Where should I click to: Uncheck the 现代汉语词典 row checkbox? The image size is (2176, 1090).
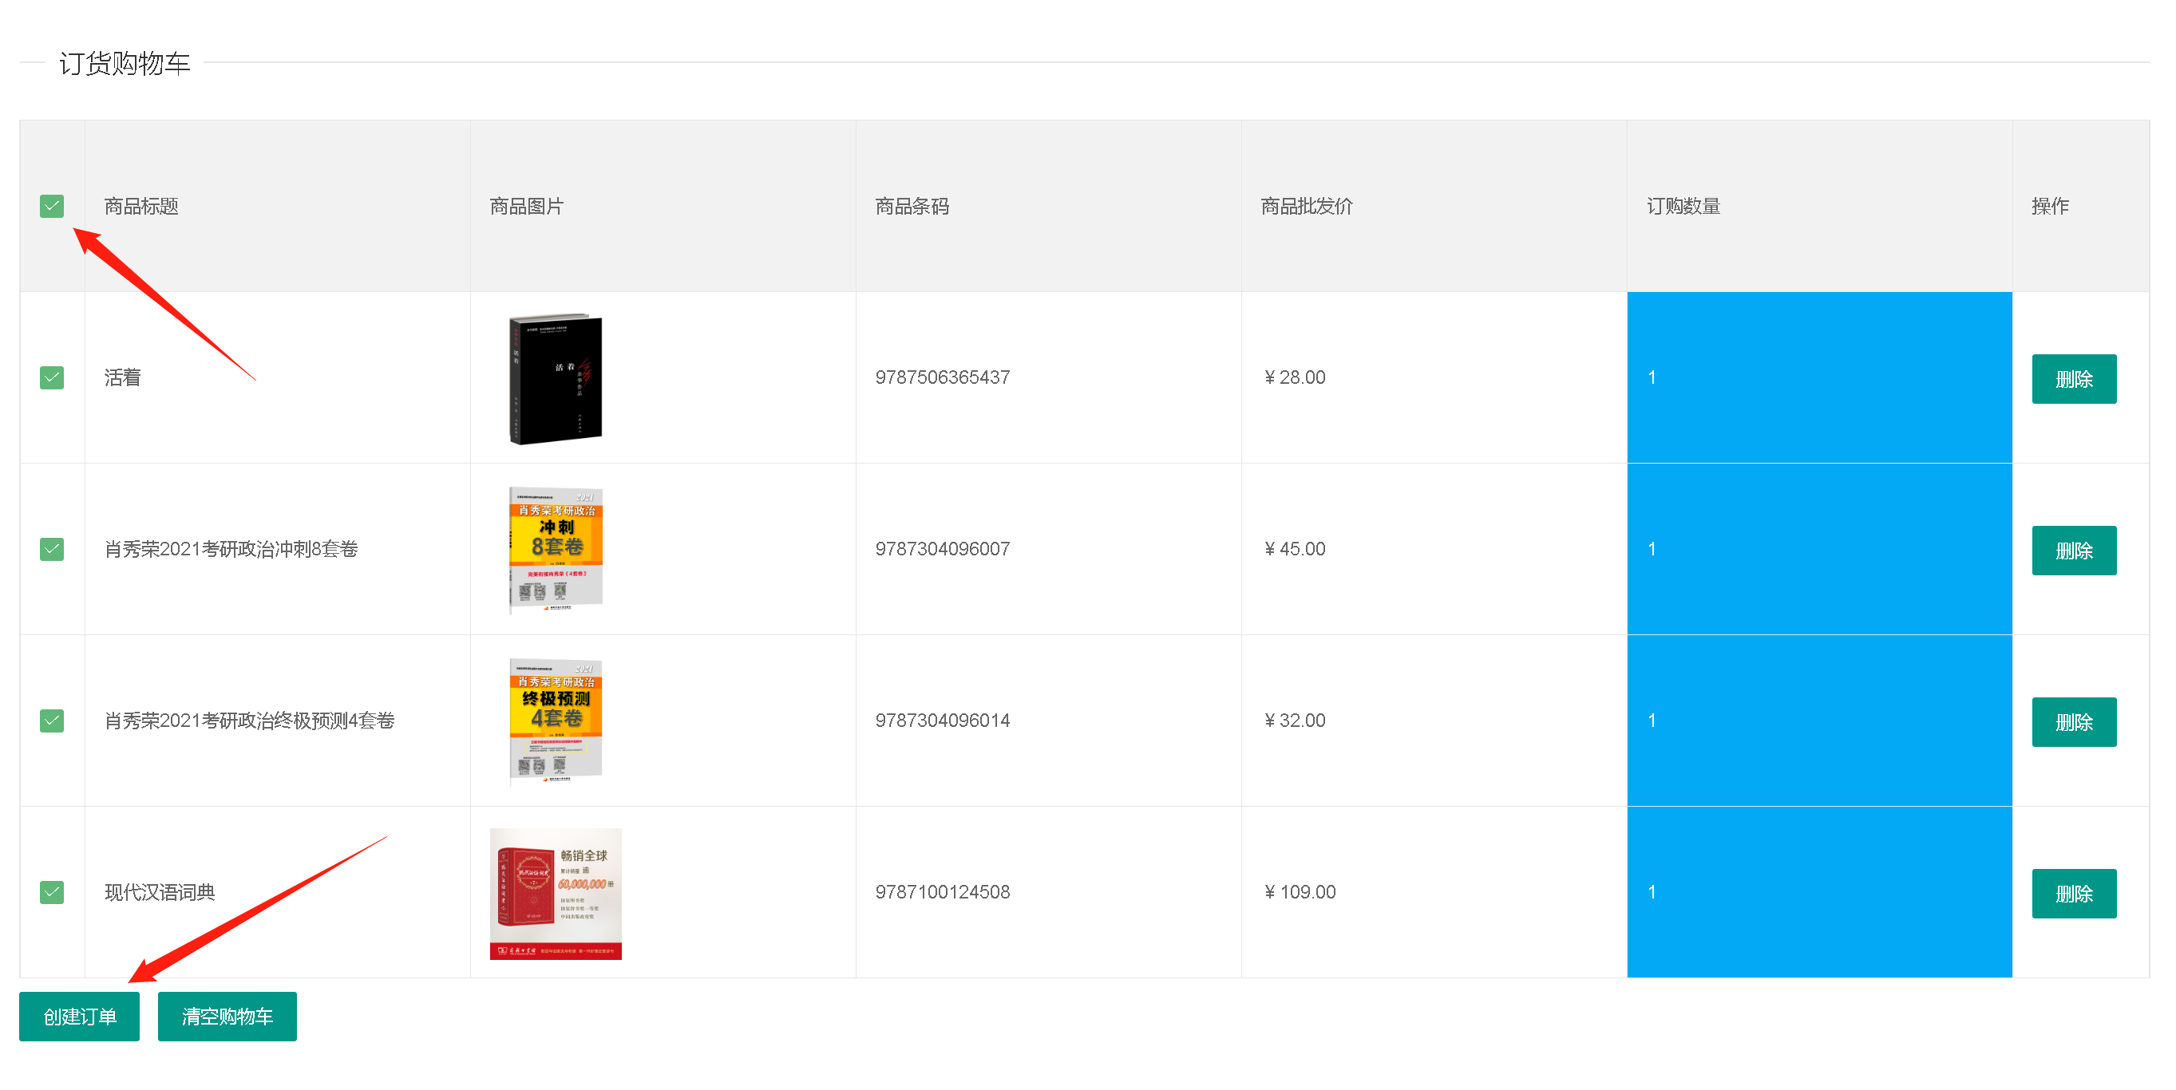[52, 891]
